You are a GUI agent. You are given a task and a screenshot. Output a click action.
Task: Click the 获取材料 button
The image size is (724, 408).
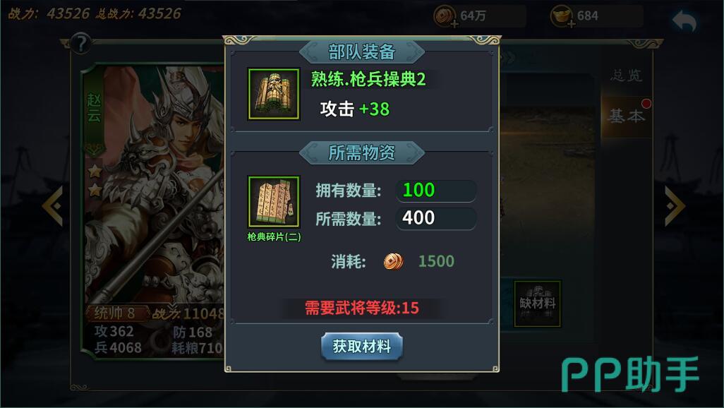361,346
